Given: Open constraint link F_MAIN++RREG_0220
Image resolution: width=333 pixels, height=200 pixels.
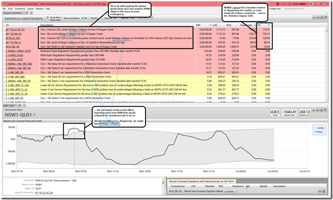Looking at the screenshot, I should [18, 51].
